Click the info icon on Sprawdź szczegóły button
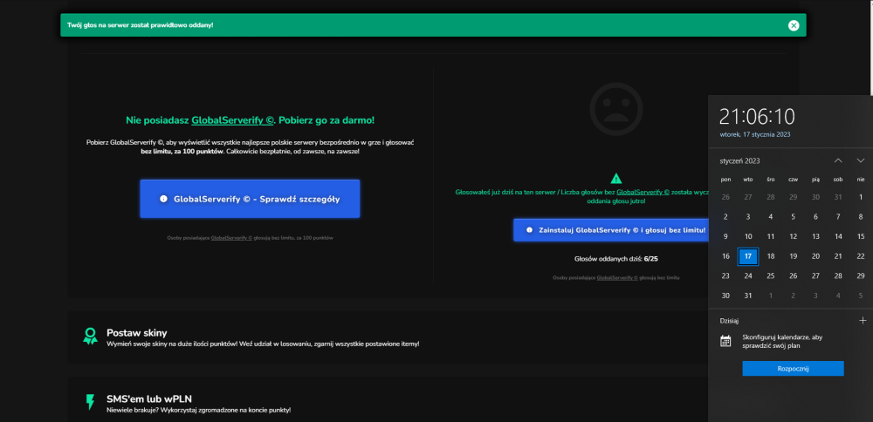 click(x=163, y=199)
